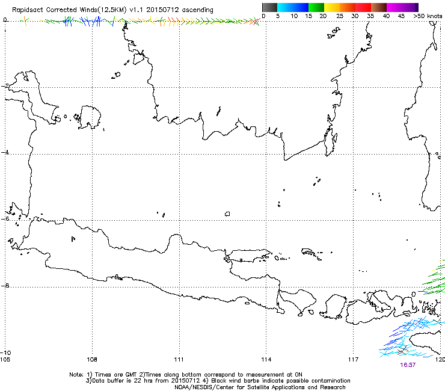
Task: Click the brown 35-40 knots color segment
Action: pyautogui.click(x=379, y=7)
